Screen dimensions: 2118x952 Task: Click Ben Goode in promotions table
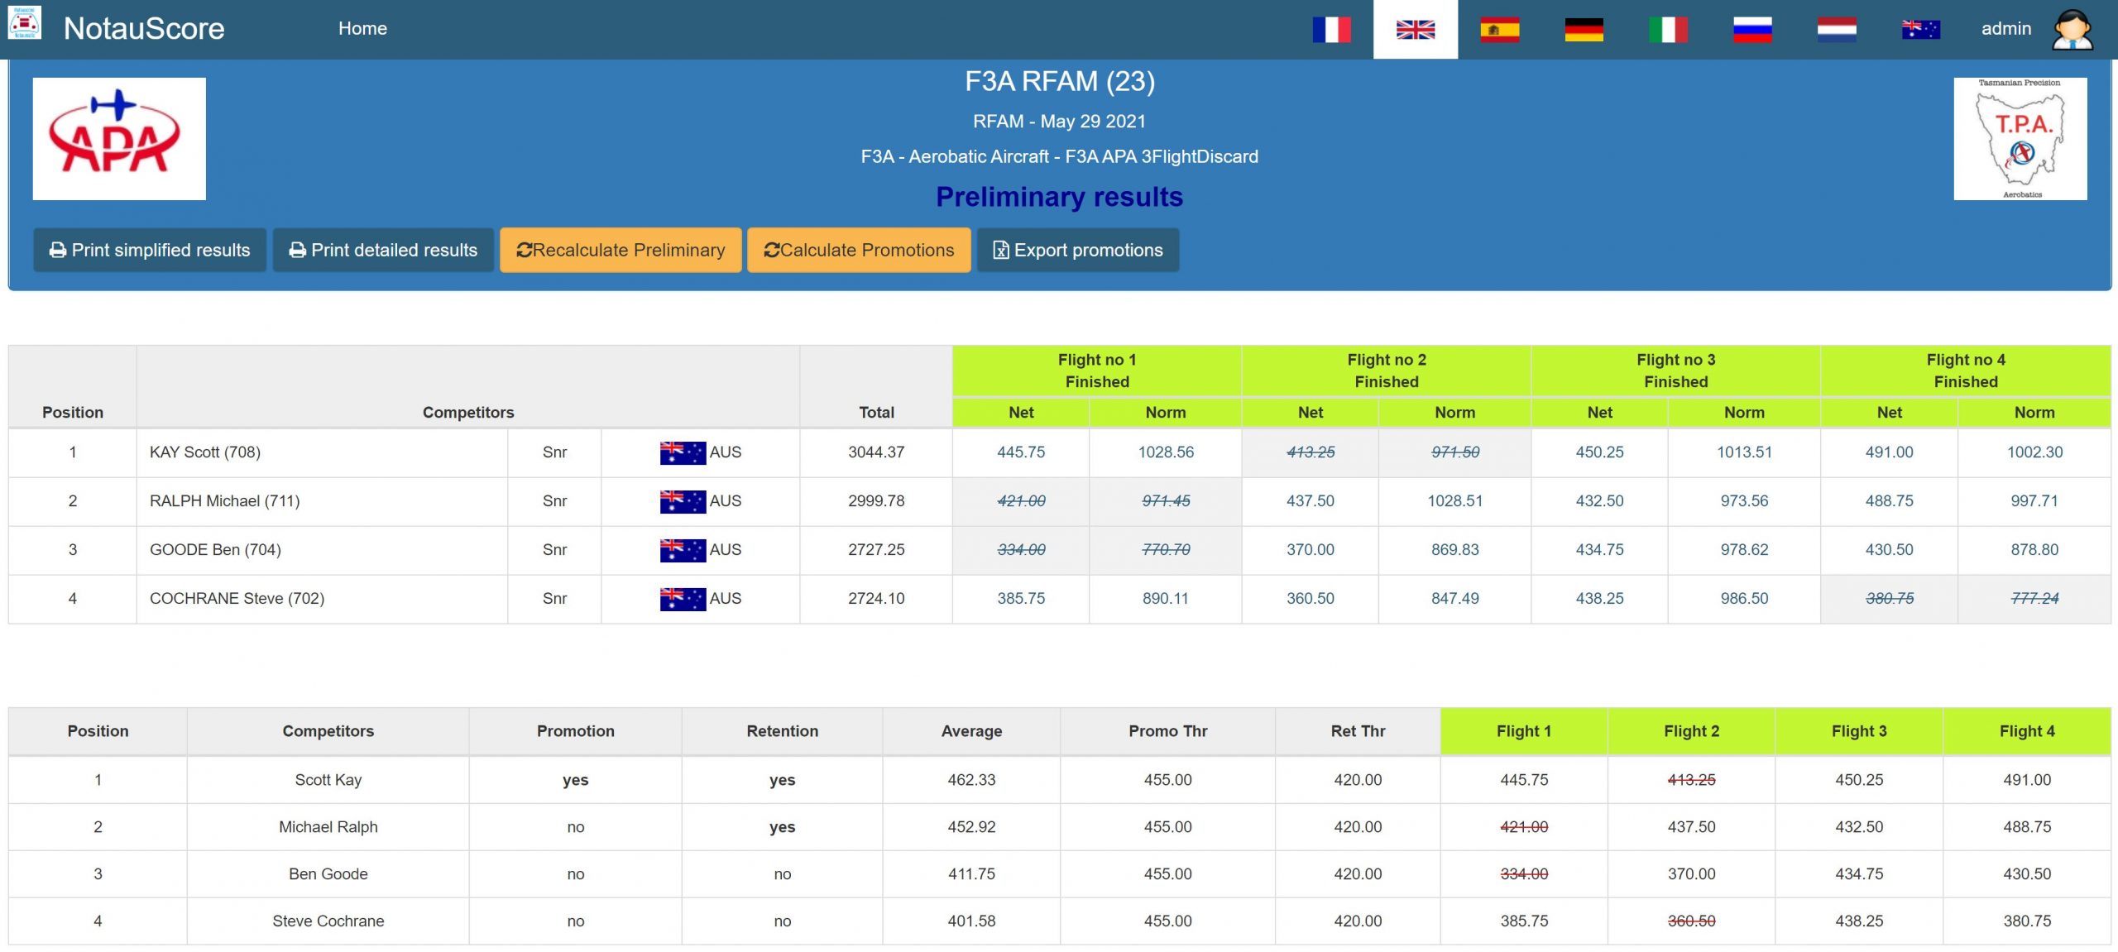coord(328,874)
